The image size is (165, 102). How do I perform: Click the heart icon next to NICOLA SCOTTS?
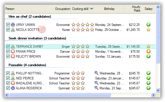(42, 29)
